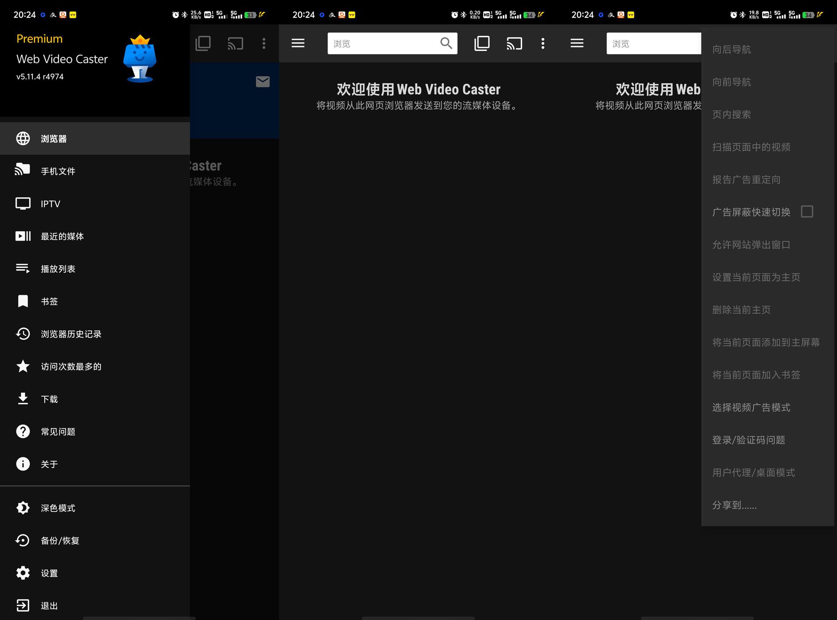Toggle 深色模式 dark mode

pyautogui.click(x=95, y=508)
